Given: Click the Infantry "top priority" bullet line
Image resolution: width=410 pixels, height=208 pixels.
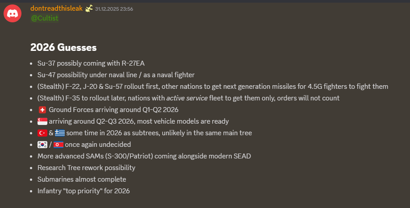Looking at the screenshot, I should 84,191.
